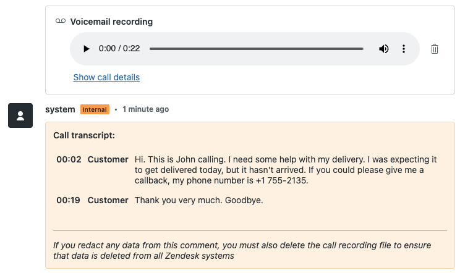
Task: Show call details
Action: [106, 77]
